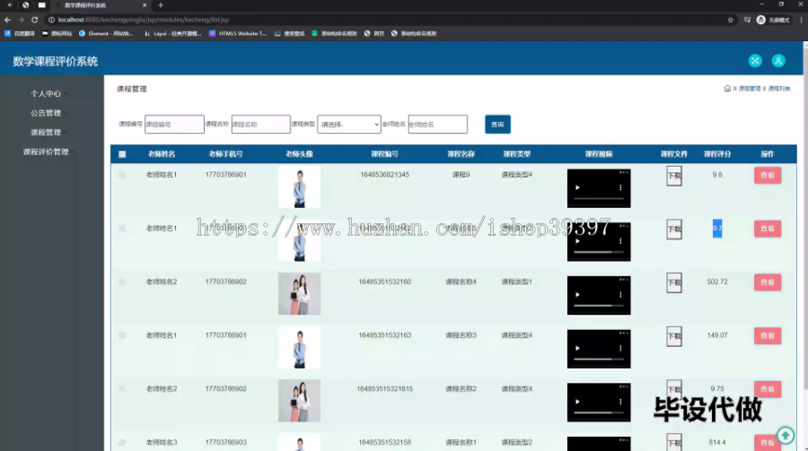808x451 pixels.
Task: Open video options menu in 课程9 row
Action: pos(620,188)
